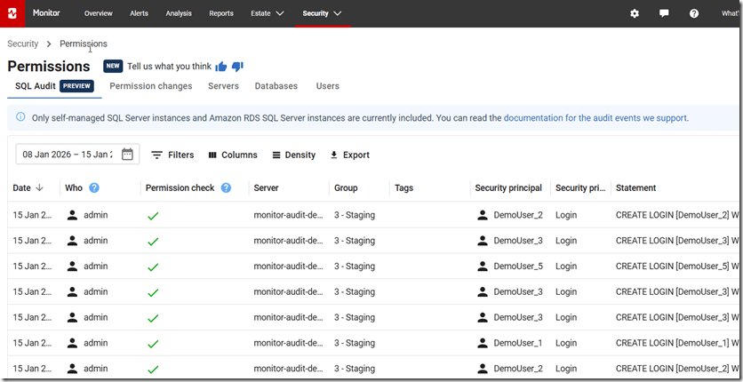Image resolution: width=743 pixels, height=382 pixels.
Task: Click the help question mark icon in header
Action: tap(694, 13)
